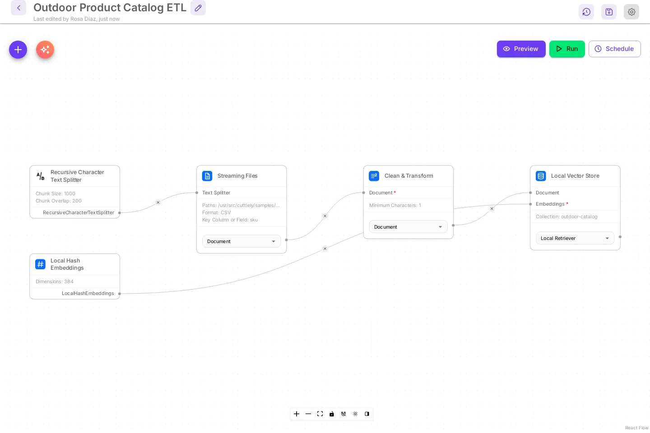Open the Schedule dialog

(x=615, y=49)
